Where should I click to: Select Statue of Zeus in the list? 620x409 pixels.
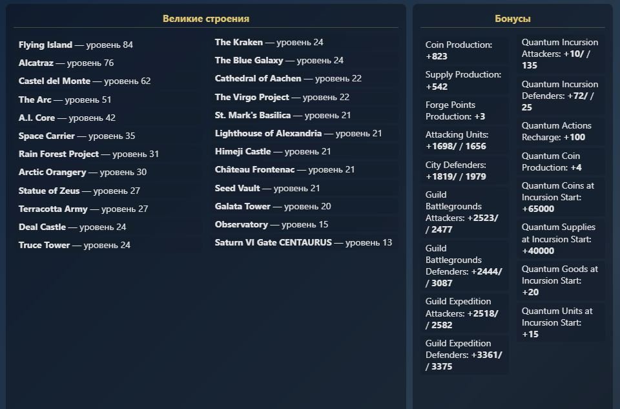(79, 191)
